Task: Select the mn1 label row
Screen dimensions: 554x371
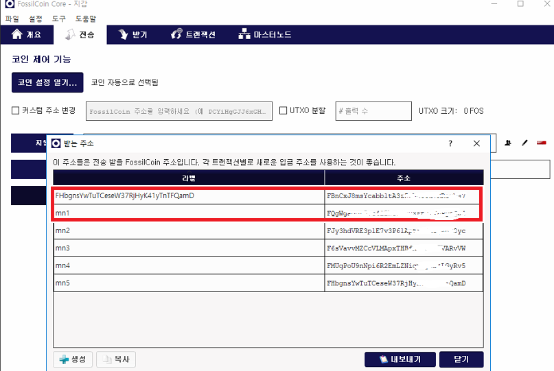Action: (189, 213)
